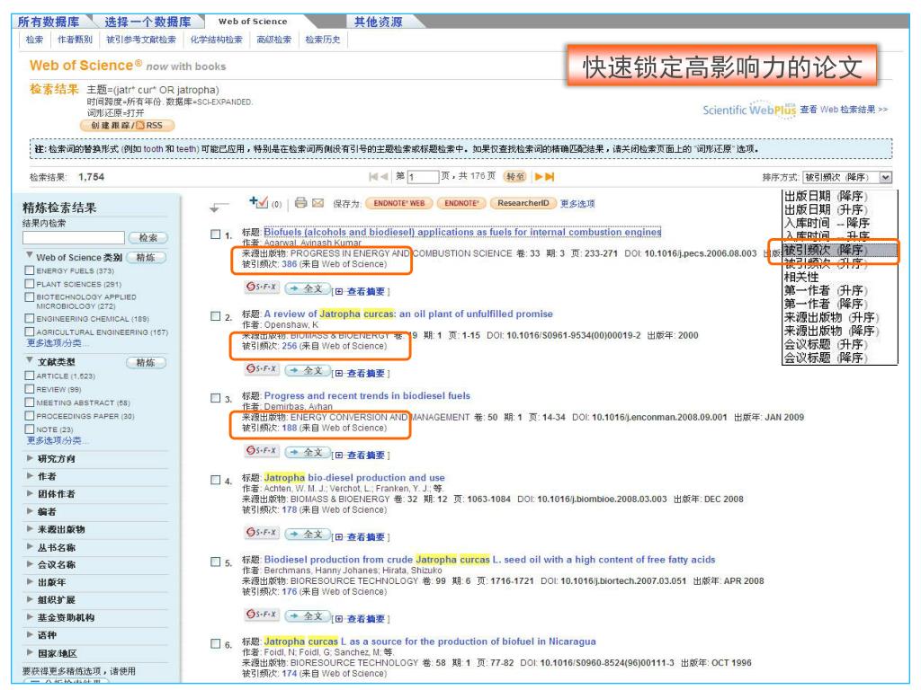The width and height of the screenshot is (921, 690).
Task: Click the ResearcherID save button
Action: [x=523, y=203]
